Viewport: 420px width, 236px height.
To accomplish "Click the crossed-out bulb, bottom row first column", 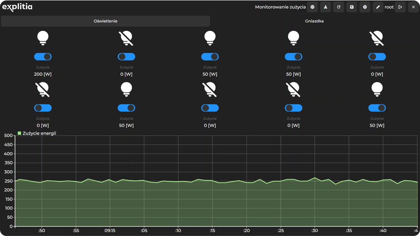I will pos(43,89).
